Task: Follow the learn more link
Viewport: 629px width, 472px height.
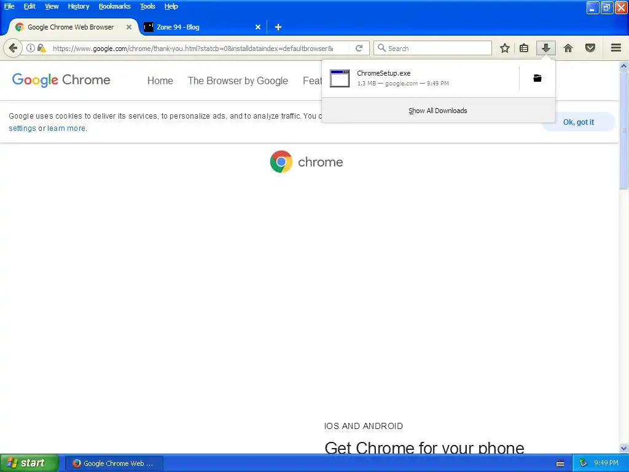Action: tap(66, 128)
